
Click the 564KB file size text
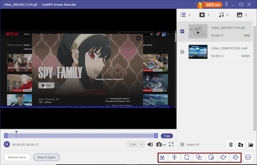[245, 56]
